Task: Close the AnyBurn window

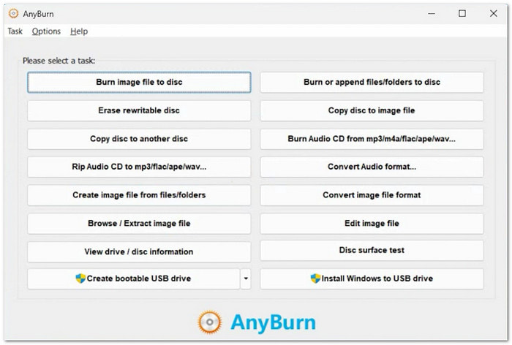Action: [x=494, y=14]
